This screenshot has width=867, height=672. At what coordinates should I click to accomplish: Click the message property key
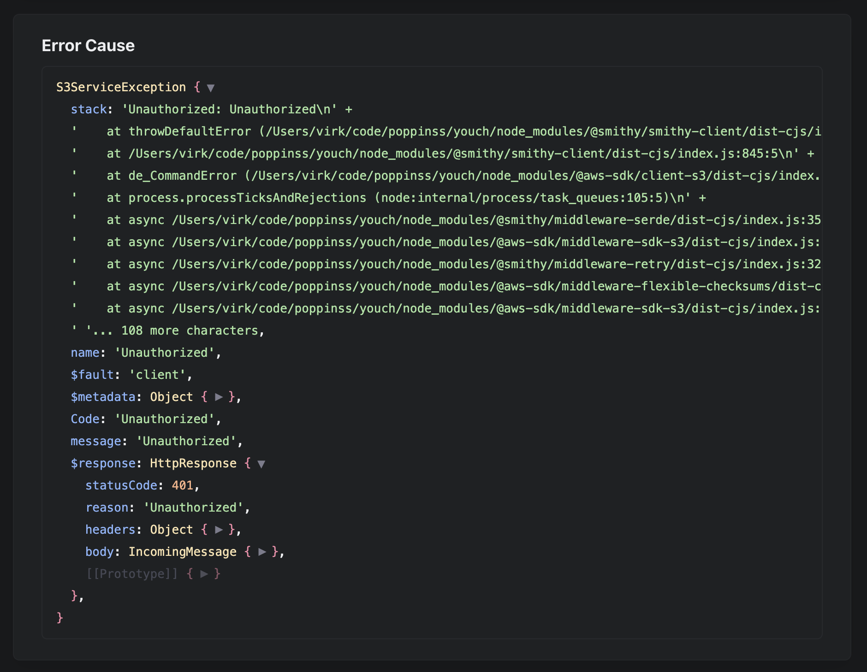click(x=95, y=441)
